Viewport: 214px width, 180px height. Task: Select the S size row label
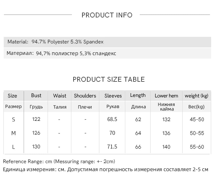pyautogui.click(x=13, y=119)
